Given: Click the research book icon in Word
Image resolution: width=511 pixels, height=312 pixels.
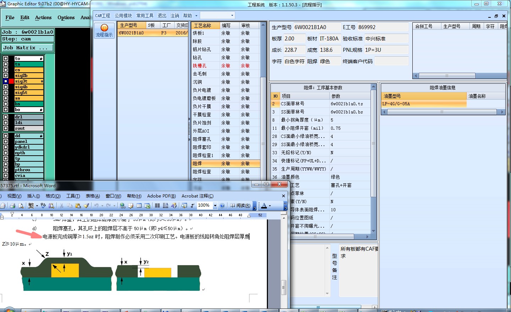Looking at the screenshot, I should point(51,206).
